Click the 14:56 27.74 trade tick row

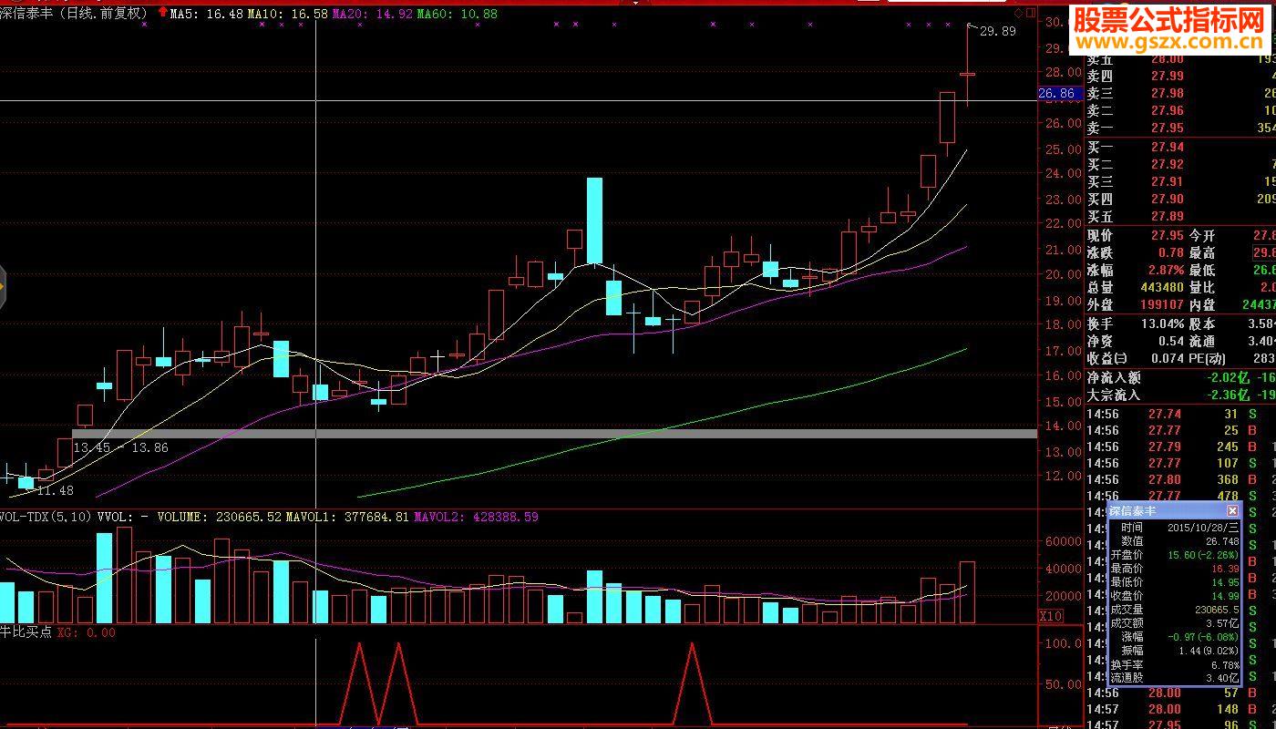(x=1180, y=414)
